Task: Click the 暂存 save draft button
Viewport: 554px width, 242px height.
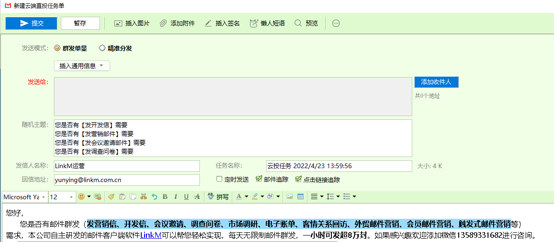Action: [80, 23]
